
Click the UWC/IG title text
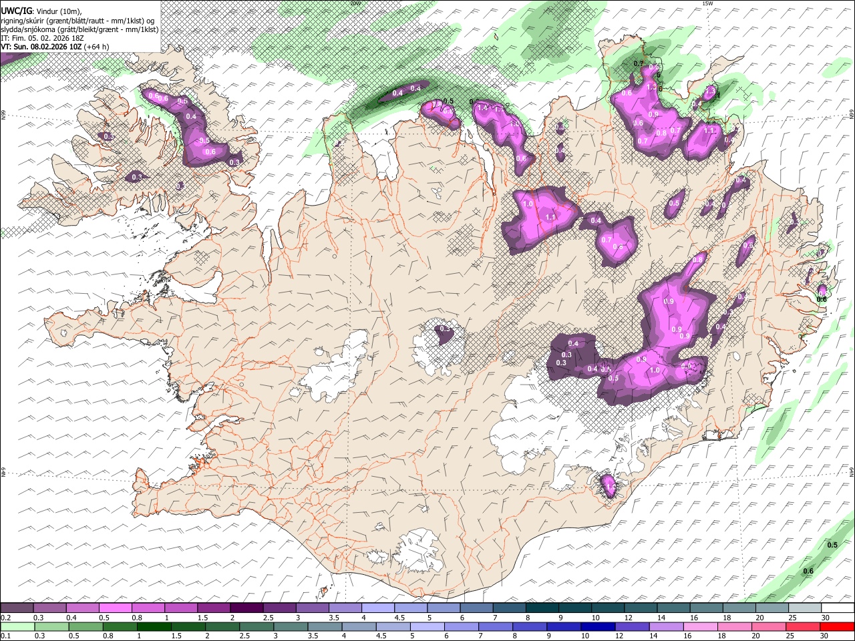pos(16,11)
